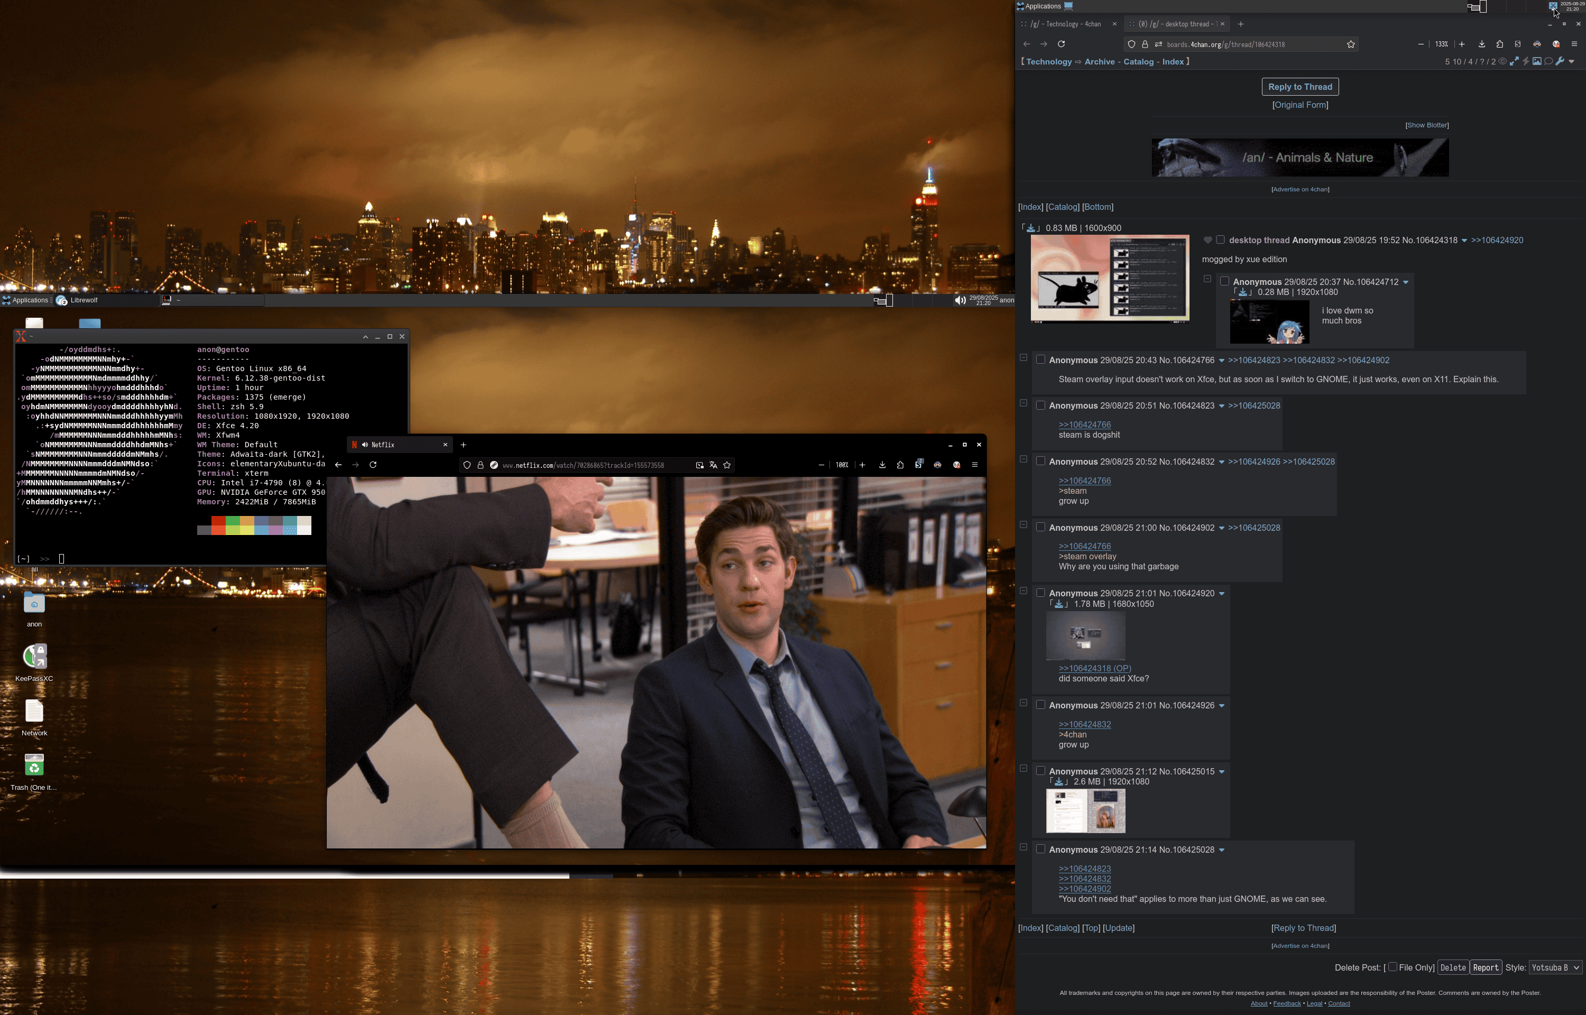This screenshot has width=1586, height=1015.
Task: Zoom in from 133% in 4chan window
Action: [1461, 44]
